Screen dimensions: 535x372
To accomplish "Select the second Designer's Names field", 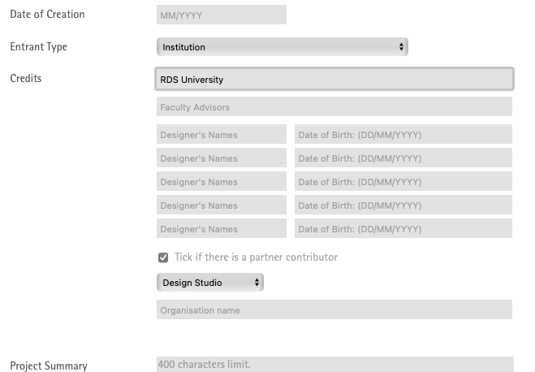I will [221, 158].
